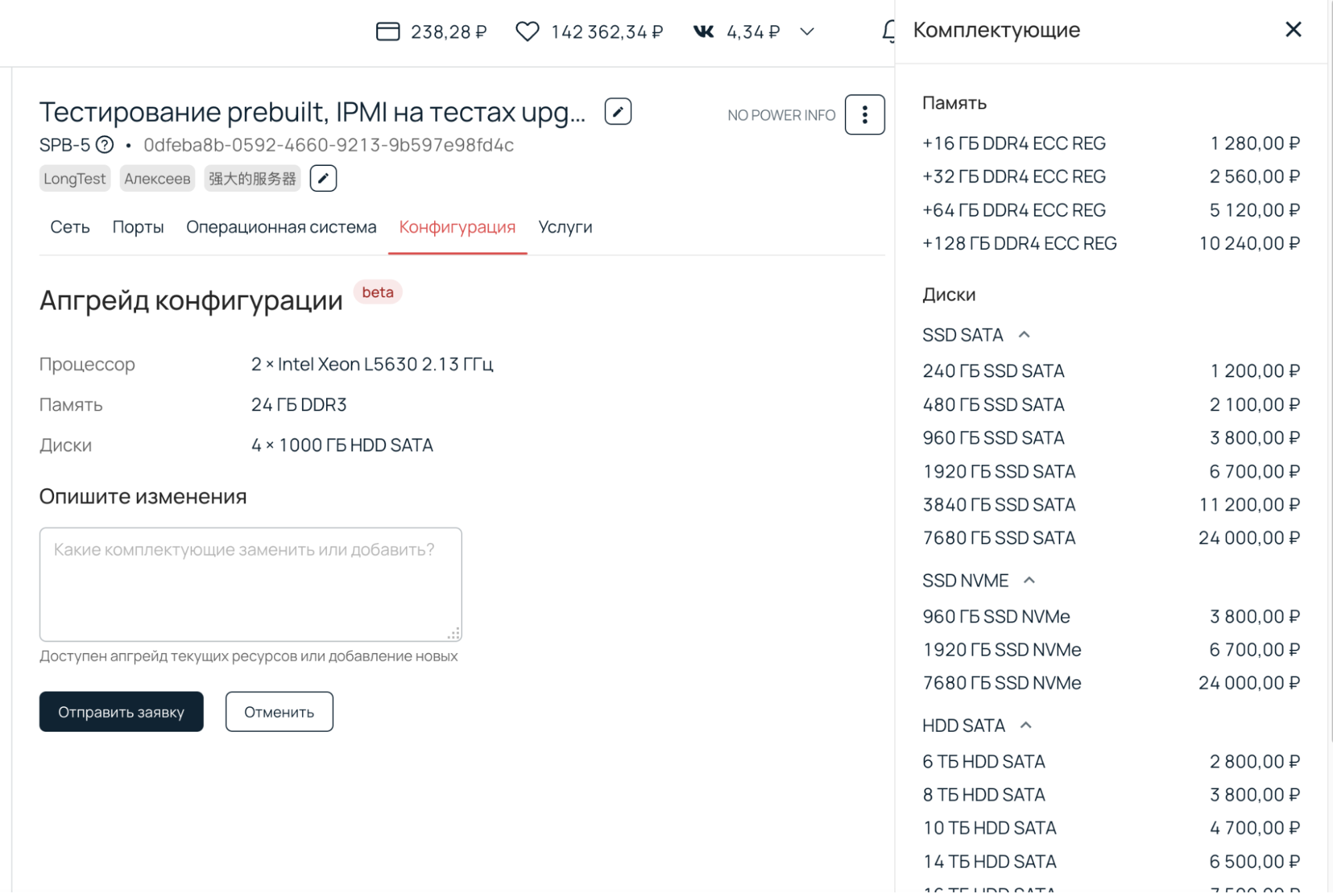1333x893 pixels.
Task: Open notifications via bell icon
Action: coord(887,31)
